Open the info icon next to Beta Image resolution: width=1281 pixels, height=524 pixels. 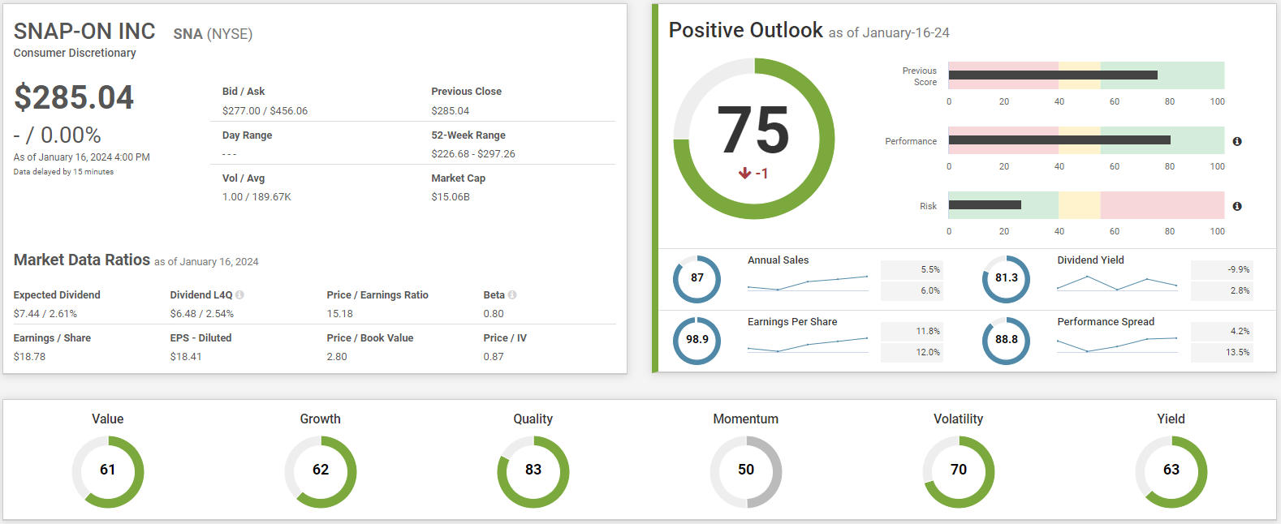(512, 294)
